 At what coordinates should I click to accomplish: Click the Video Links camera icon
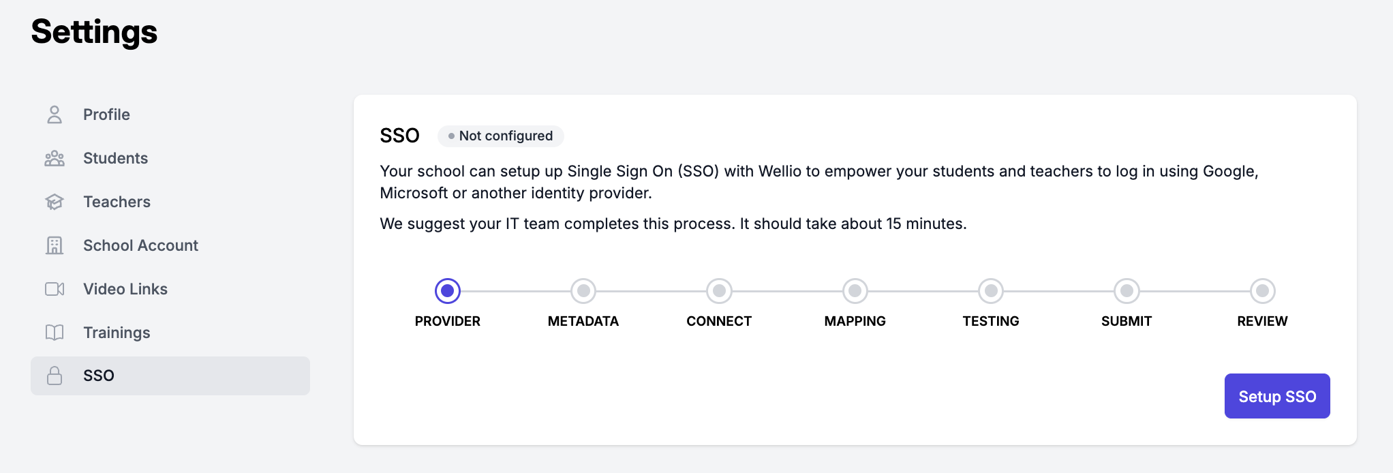55,289
